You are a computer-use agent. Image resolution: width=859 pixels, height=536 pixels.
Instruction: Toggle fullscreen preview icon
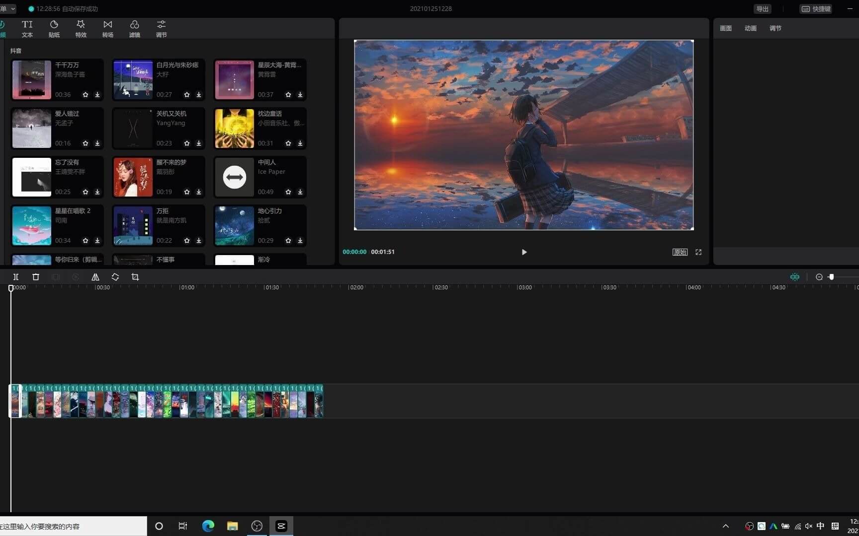tap(698, 252)
